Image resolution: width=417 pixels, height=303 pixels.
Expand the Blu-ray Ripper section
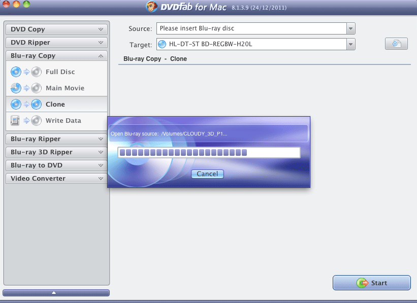[x=56, y=139]
